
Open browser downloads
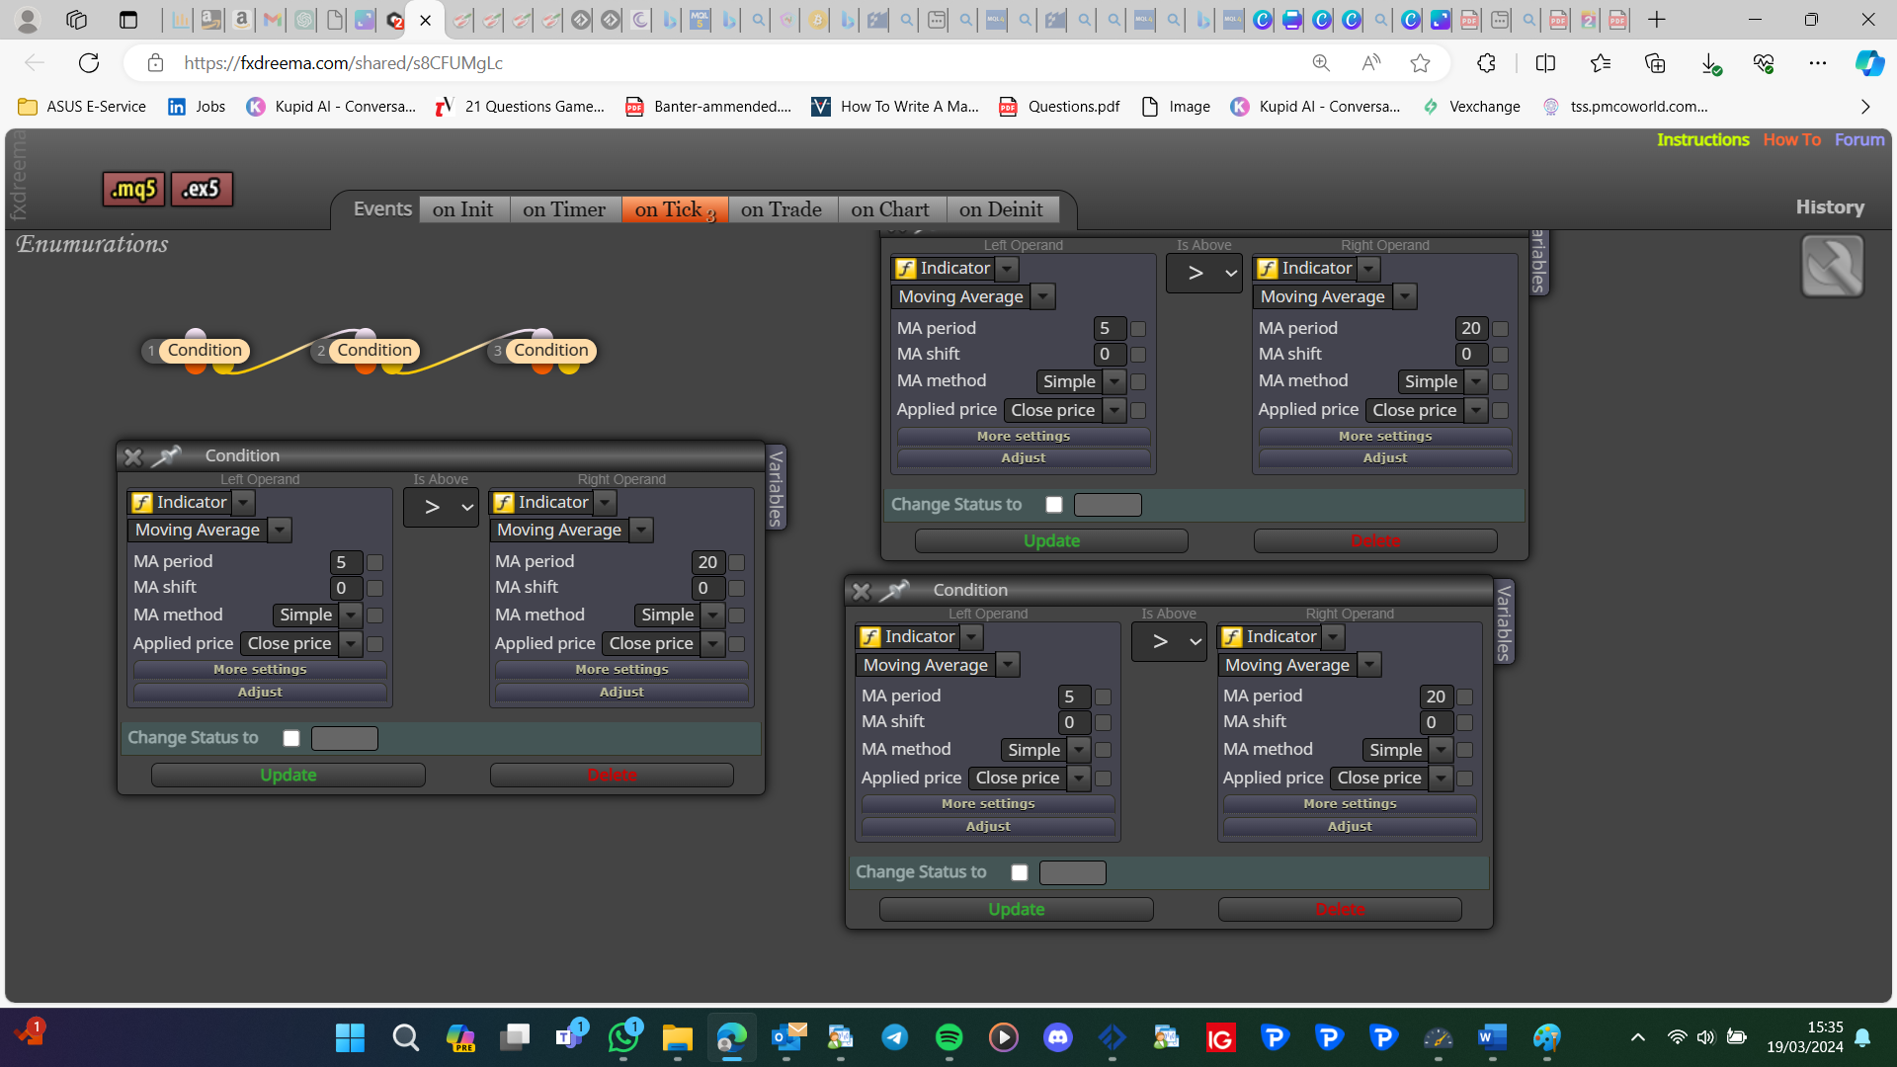click(x=1710, y=63)
